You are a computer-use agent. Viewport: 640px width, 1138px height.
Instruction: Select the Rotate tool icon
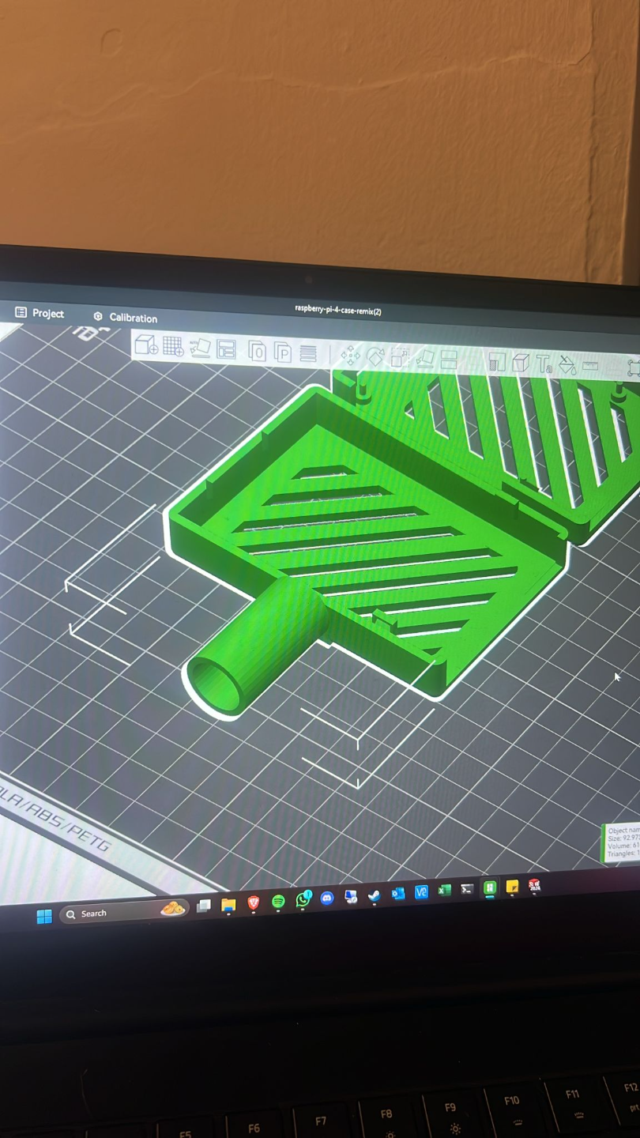(x=375, y=357)
